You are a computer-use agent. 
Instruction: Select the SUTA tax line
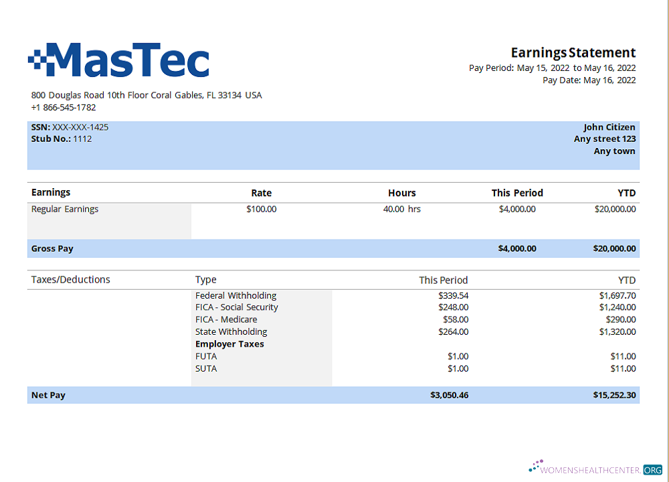205,368
